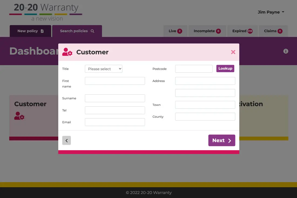This screenshot has width=297, height=198.
Task: Close the Customer dialog with the X
Action: click(233, 52)
